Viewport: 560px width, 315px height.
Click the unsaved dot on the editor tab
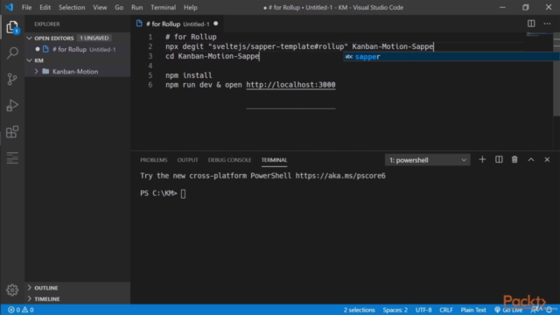216,24
